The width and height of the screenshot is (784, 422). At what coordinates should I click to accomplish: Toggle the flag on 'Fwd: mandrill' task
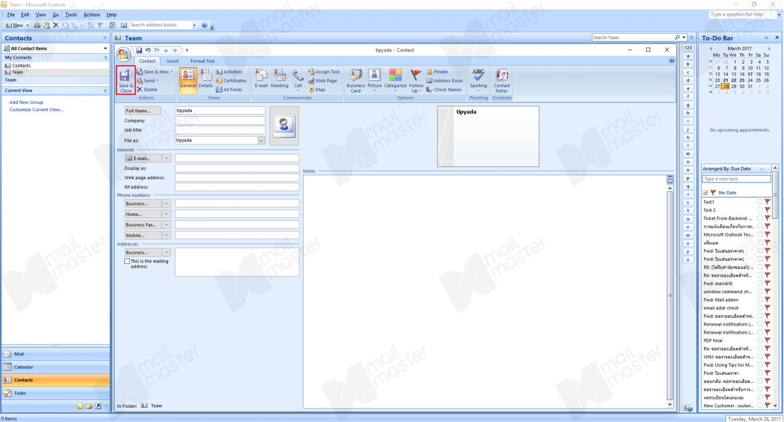tap(768, 283)
